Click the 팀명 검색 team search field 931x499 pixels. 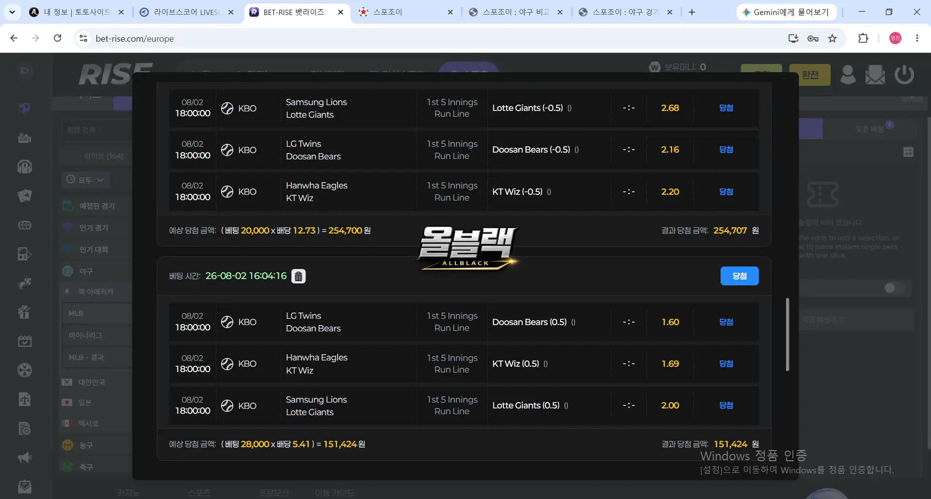pos(97,130)
